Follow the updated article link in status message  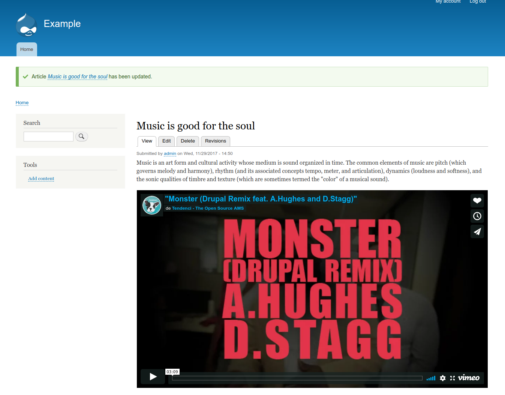pyautogui.click(x=78, y=77)
